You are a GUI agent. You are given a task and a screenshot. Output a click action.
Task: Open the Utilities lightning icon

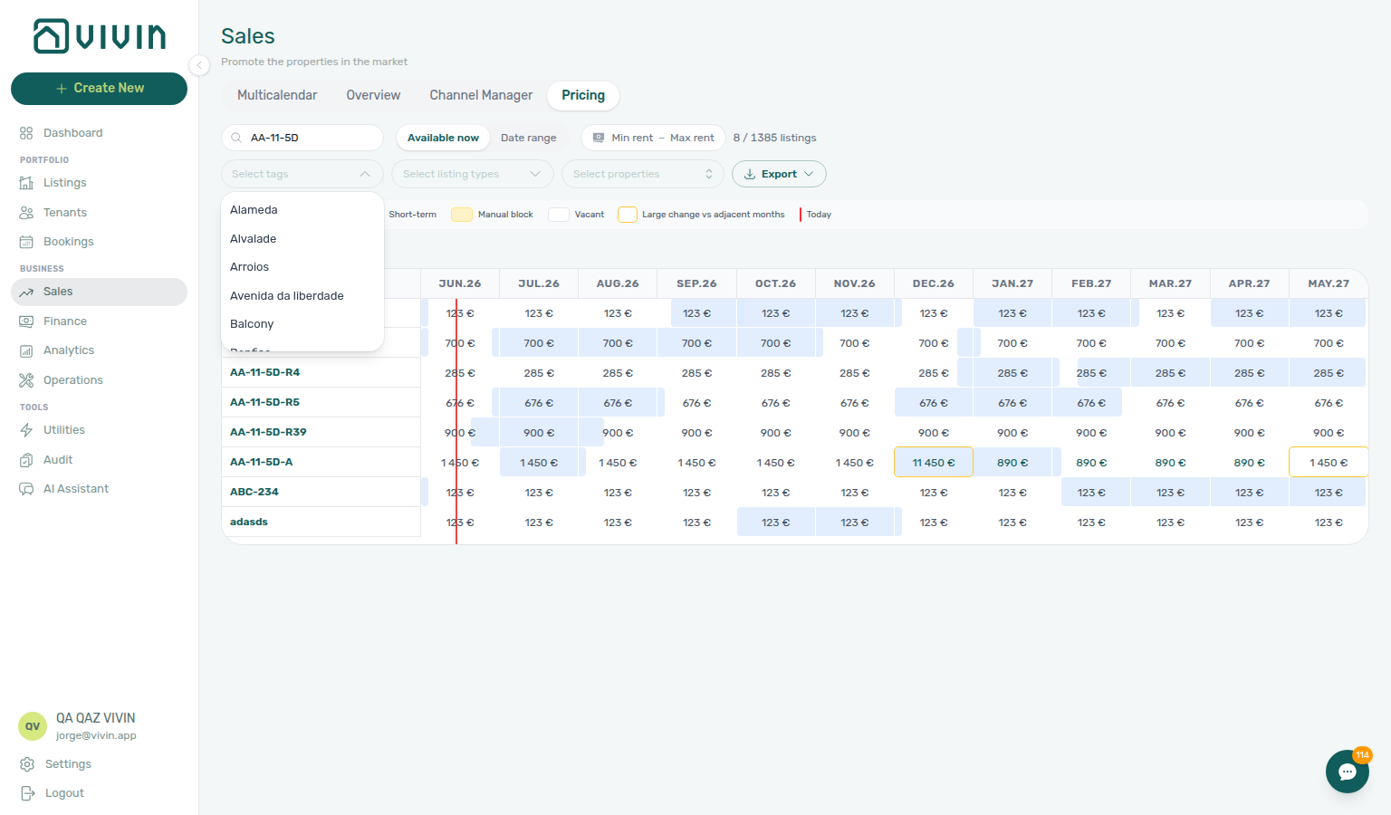pyautogui.click(x=26, y=430)
